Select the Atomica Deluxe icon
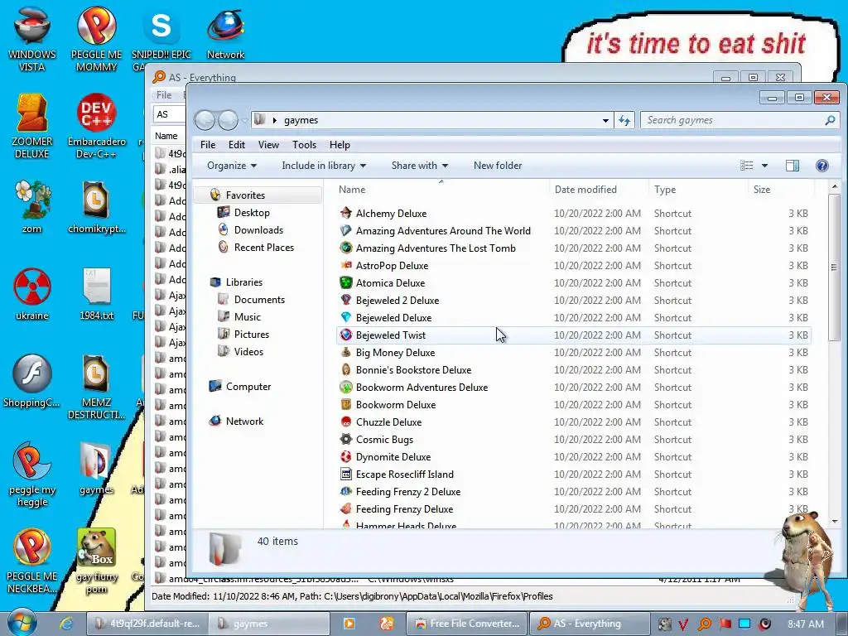This screenshot has height=636, width=848. (345, 282)
